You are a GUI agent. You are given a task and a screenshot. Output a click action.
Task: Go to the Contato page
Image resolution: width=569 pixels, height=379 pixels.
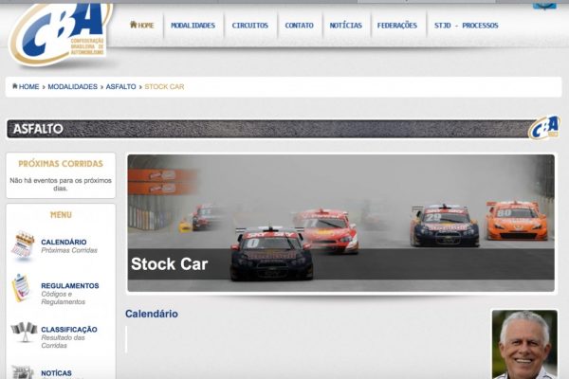[x=300, y=26]
